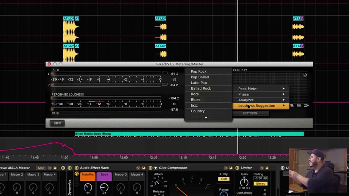Viewport: 349px width, 196px height.
Task: Toggle the Soft clip button
Action: pyautogui.click(x=224, y=179)
